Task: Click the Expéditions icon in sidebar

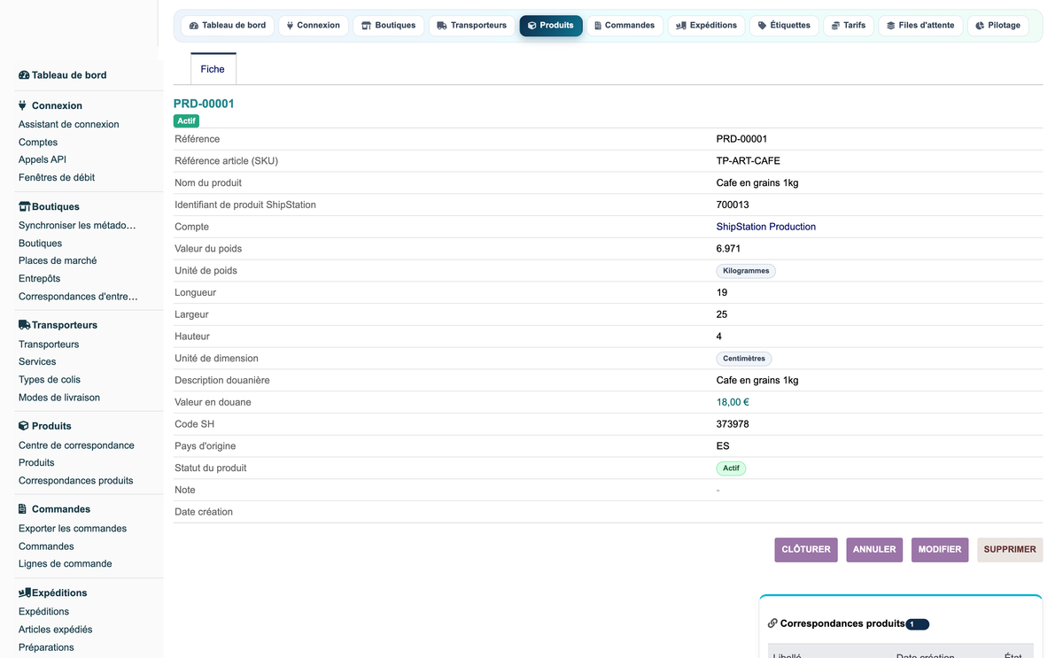Action: (24, 592)
